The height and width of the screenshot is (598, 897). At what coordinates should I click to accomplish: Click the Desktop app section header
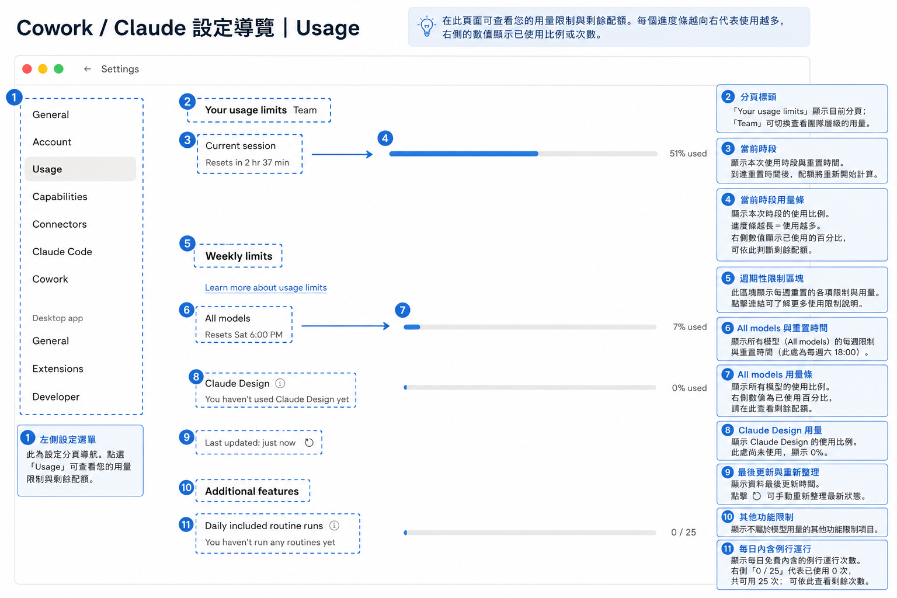[x=58, y=318]
